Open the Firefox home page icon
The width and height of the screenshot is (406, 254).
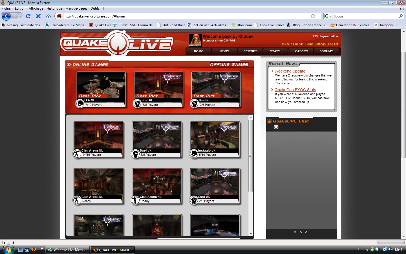[x=48, y=16]
